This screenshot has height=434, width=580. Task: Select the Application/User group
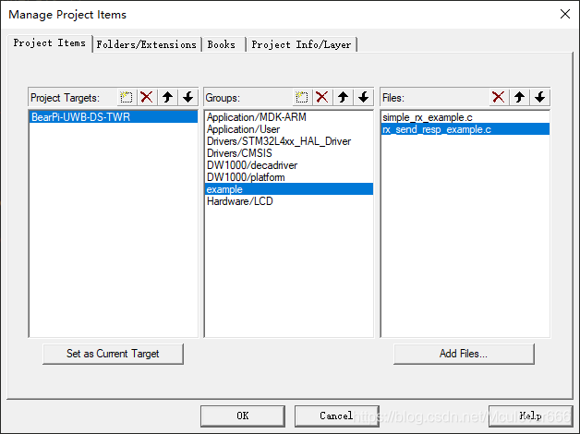coord(289,129)
